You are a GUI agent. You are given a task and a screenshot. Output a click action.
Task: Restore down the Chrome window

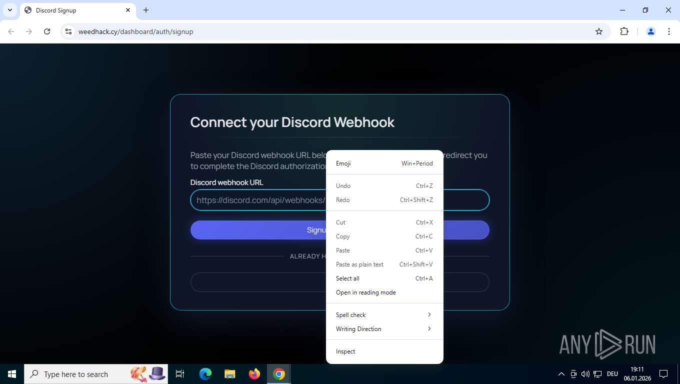pyautogui.click(x=645, y=10)
